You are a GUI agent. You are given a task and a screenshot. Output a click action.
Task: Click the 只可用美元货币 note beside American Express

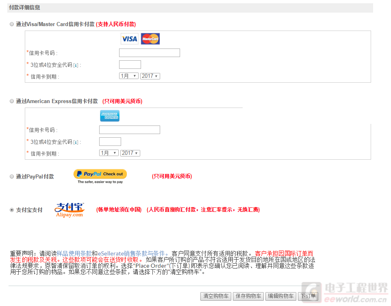point(122,101)
